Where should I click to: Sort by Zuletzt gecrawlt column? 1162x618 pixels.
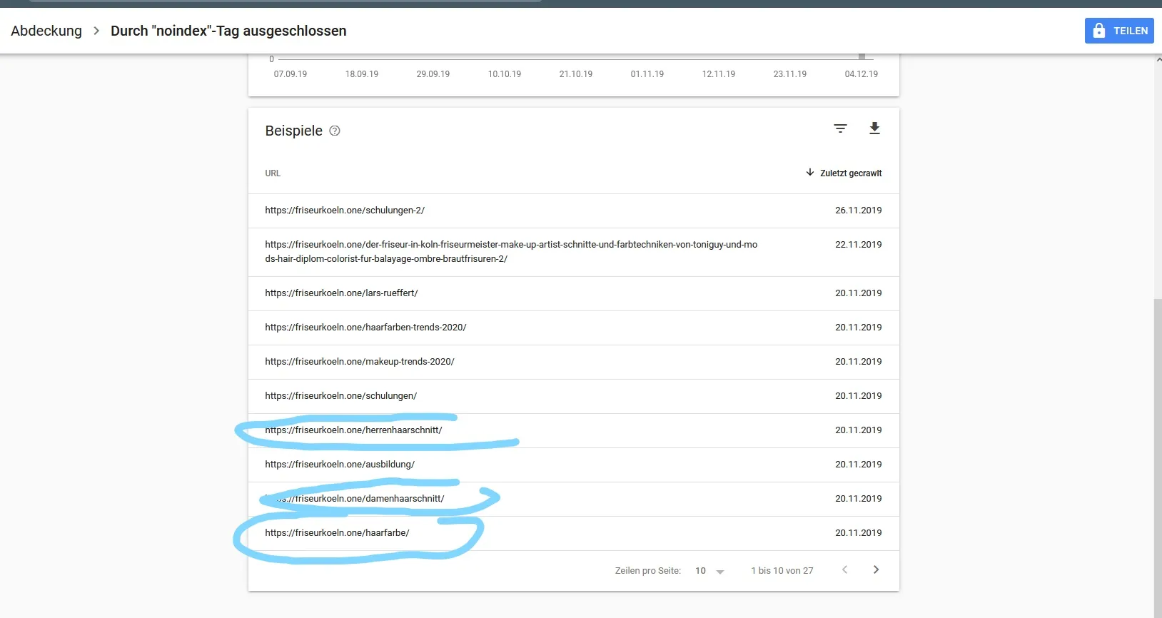[844, 173]
